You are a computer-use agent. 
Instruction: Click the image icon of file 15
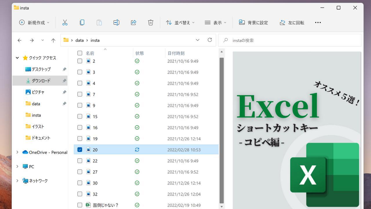(x=89, y=116)
